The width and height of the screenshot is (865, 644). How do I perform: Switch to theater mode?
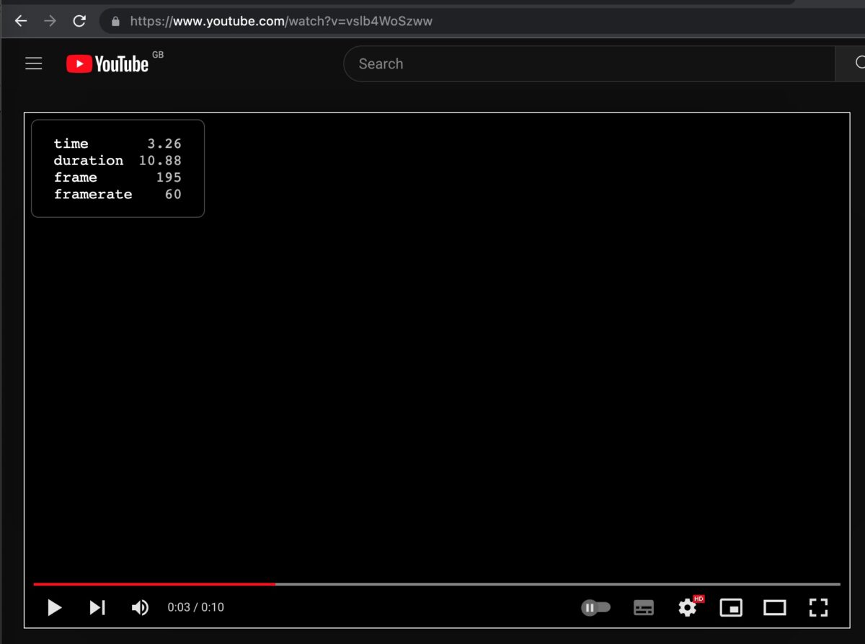point(775,607)
